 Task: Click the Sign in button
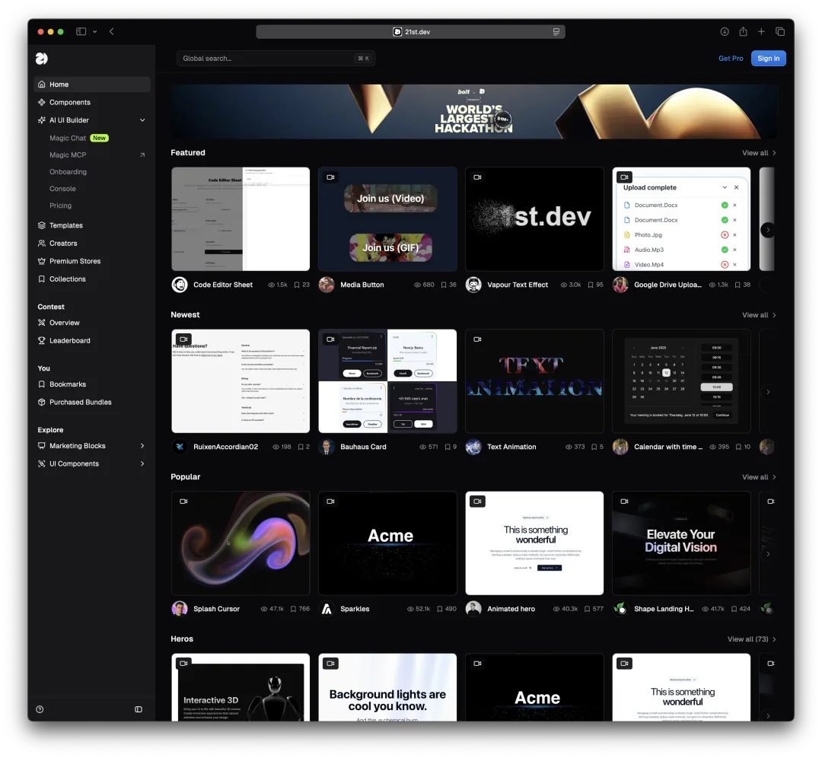(768, 58)
